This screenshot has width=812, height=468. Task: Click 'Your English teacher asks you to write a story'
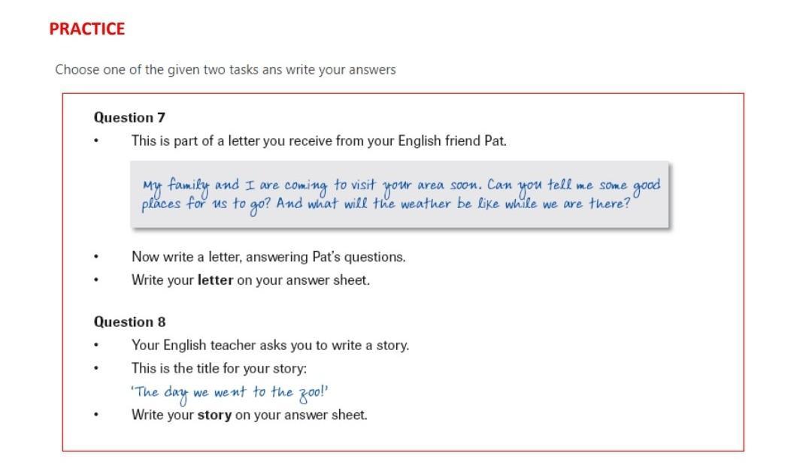pos(270,345)
